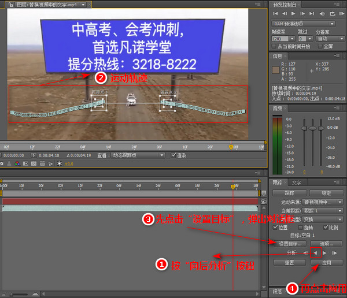347x298 pixels.
Task: Adjust the right channel audio level slider
Action: coord(321,128)
